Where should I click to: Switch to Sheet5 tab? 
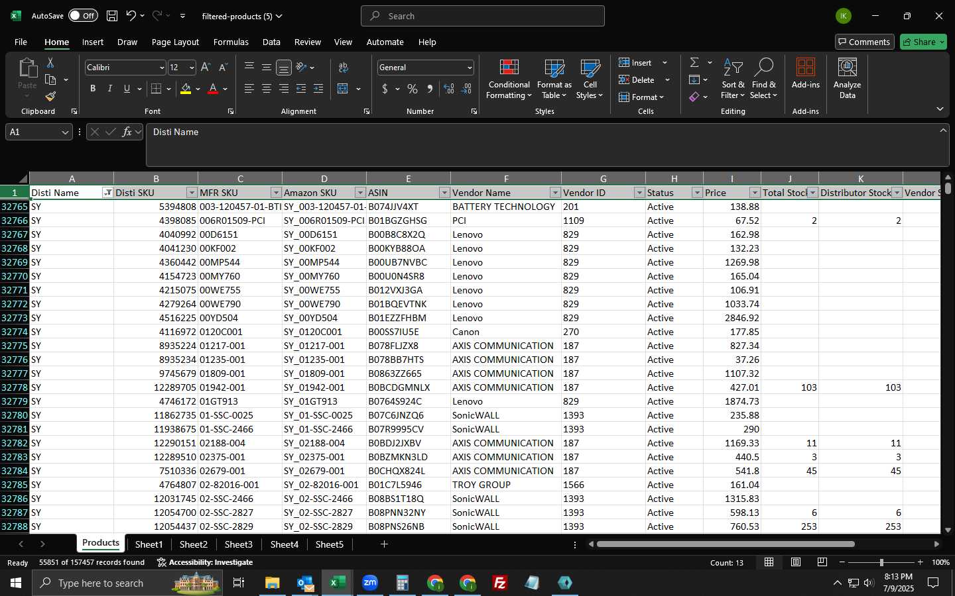coord(330,544)
